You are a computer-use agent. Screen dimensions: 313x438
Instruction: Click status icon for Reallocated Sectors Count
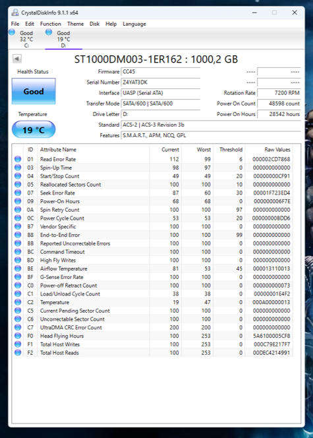[x=18, y=184]
